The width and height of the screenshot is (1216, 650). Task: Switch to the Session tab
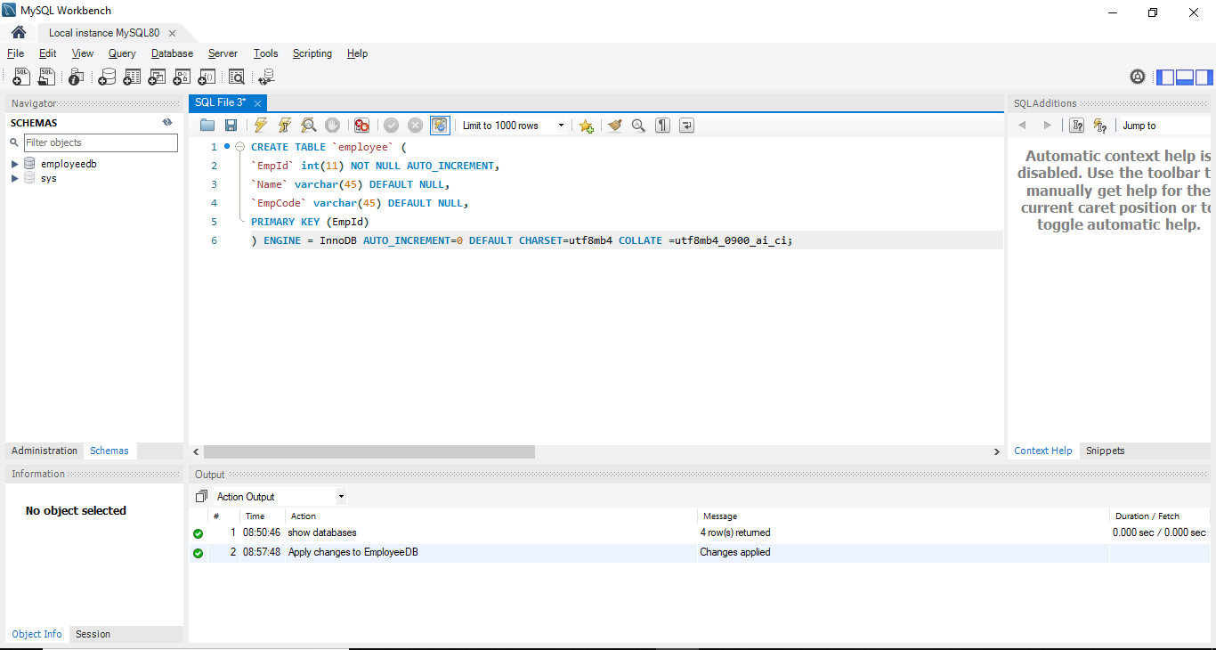[x=93, y=634]
